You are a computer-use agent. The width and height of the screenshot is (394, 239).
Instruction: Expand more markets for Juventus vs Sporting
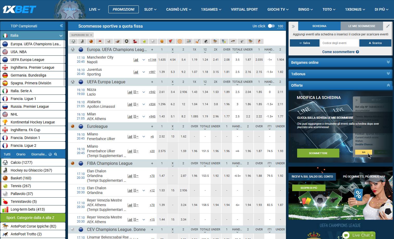tap(143, 72)
